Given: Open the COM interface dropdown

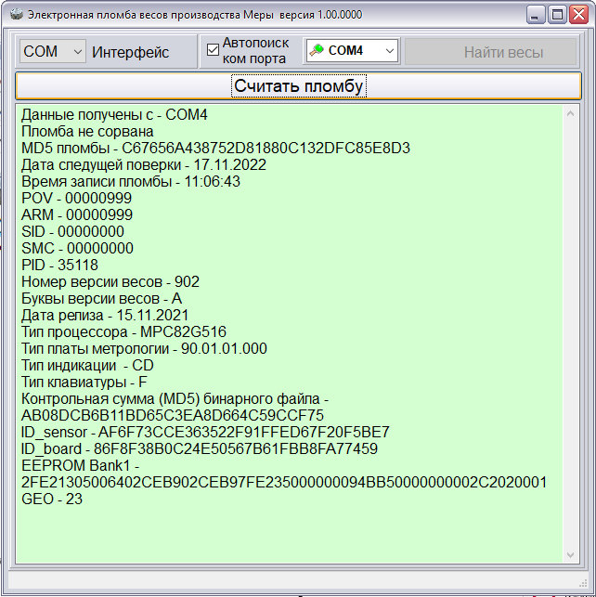Looking at the screenshot, I should point(53,51).
